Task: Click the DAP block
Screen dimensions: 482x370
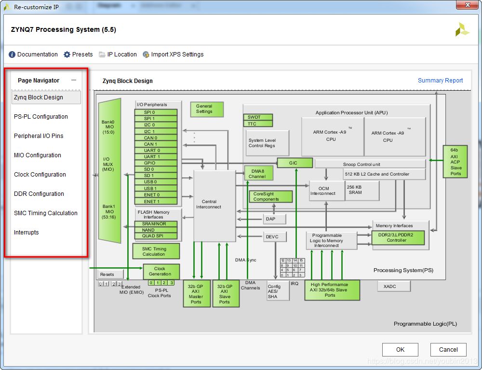Action: [x=274, y=219]
